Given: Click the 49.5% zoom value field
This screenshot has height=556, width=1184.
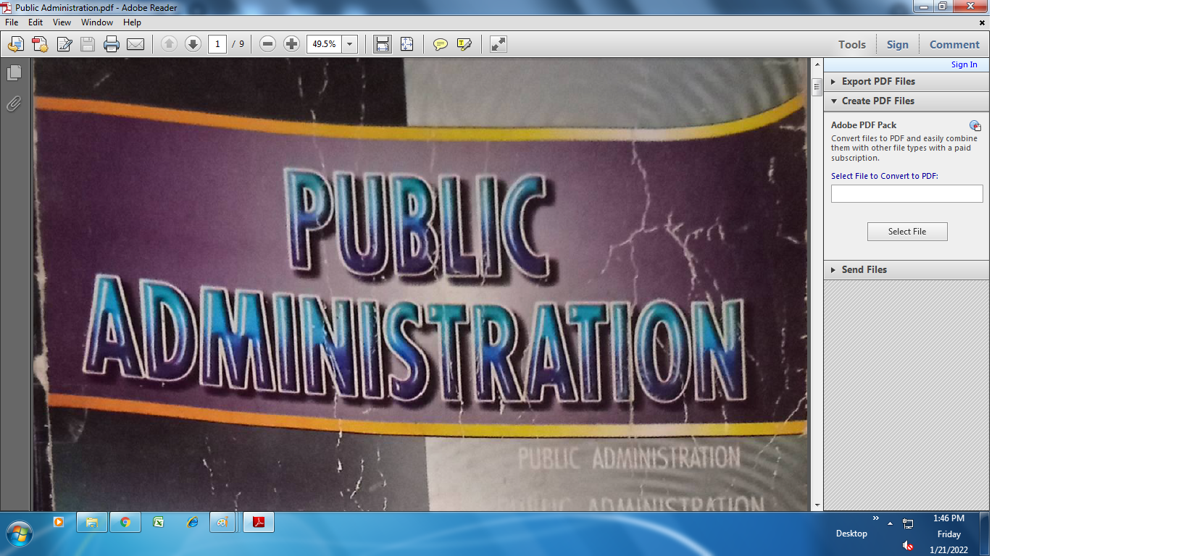Looking at the screenshot, I should tap(324, 44).
